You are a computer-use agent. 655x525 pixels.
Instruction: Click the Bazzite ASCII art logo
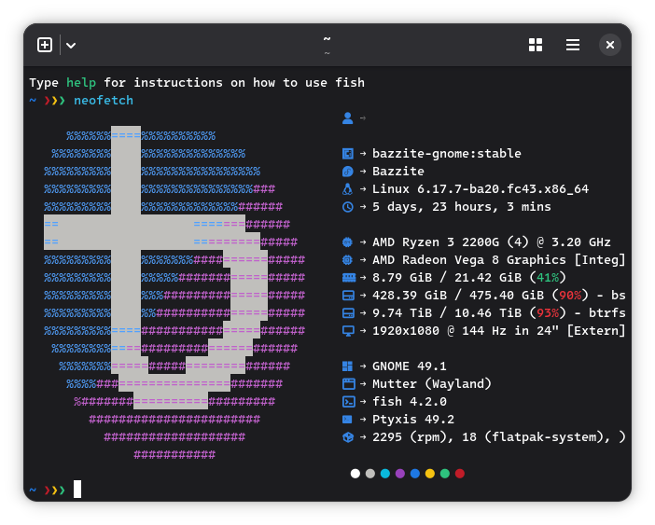(174, 292)
